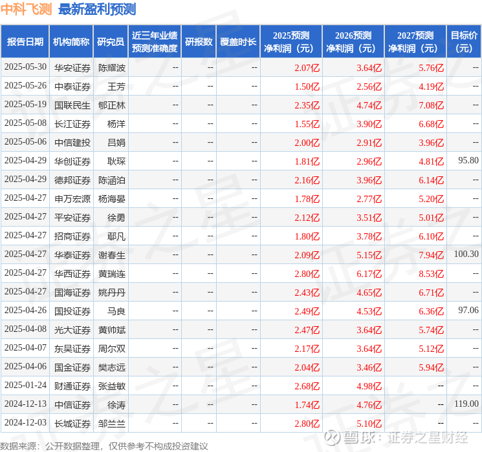Click the 国联民生 institution cell
The image size is (482, 452).
click(x=72, y=105)
